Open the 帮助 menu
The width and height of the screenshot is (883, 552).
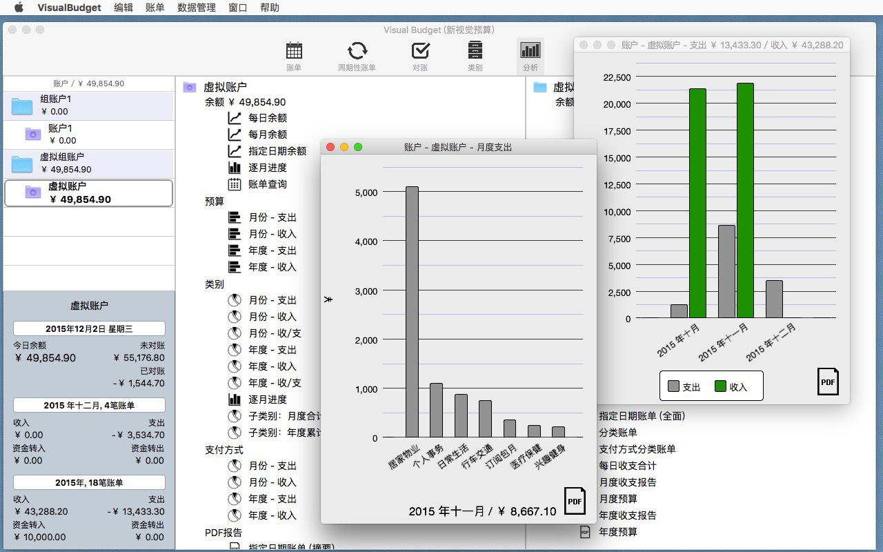point(270,8)
